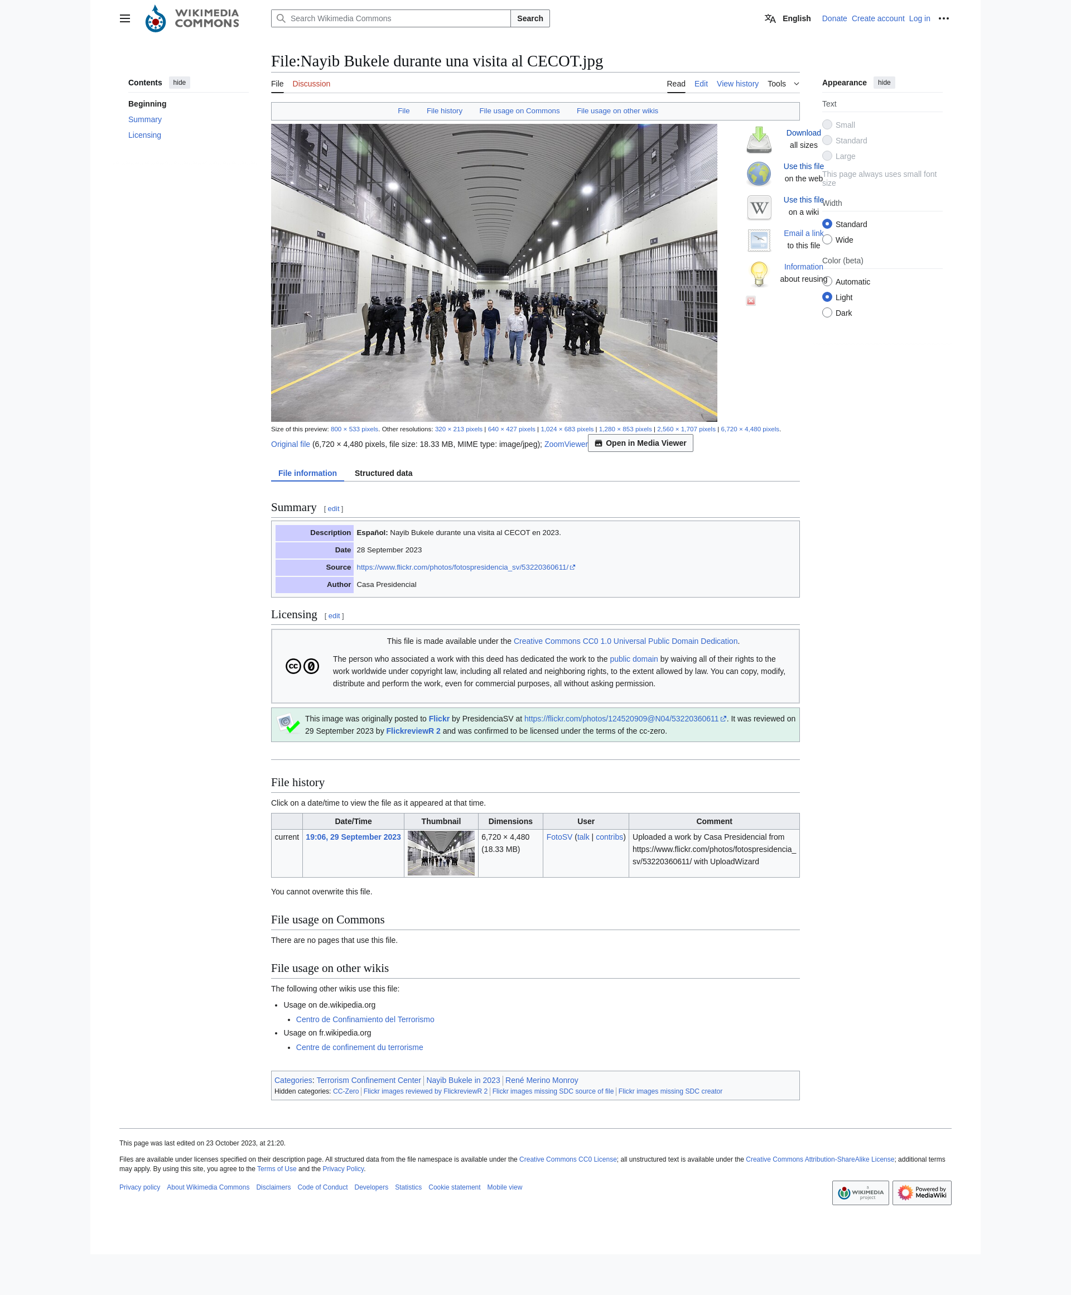Screen dimensions: 1071x1295
Task: Click the Log in link
Action: coord(919,18)
